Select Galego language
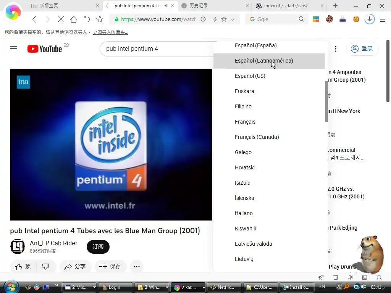This screenshot has height=293, width=391. pyautogui.click(x=269, y=152)
